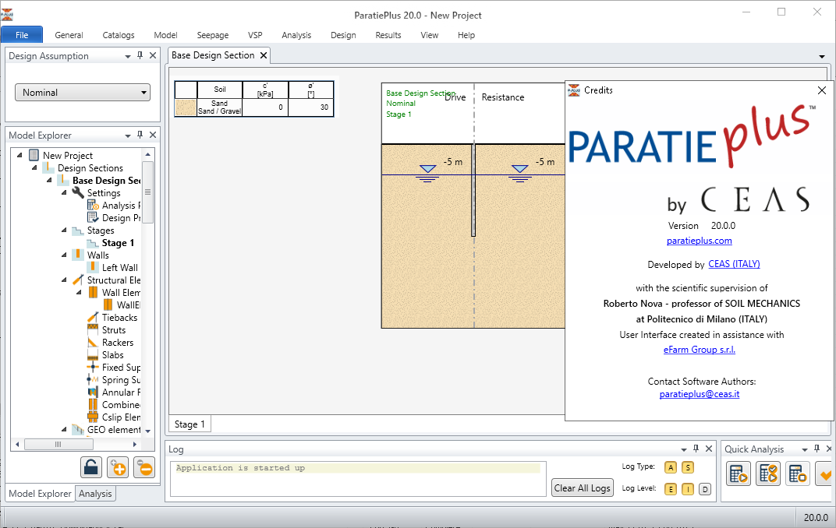Toggle the E log level filter
This screenshot has width=836, height=528.
click(670, 488)
